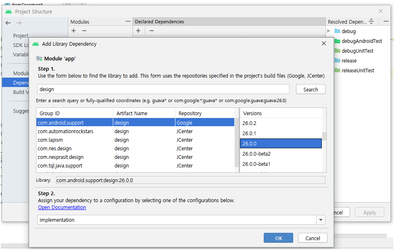Screen dimensions: 395x252
Task: Select the com.nes.design row
Action: click(135, 148)
